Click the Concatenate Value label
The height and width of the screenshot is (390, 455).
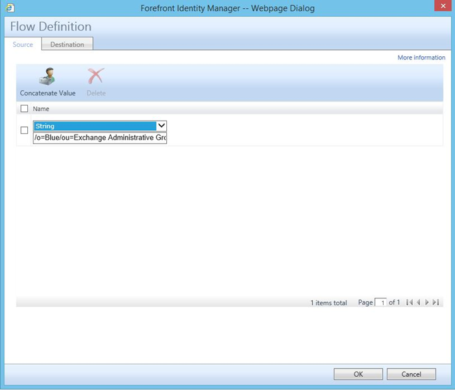(x=47, y=93)
